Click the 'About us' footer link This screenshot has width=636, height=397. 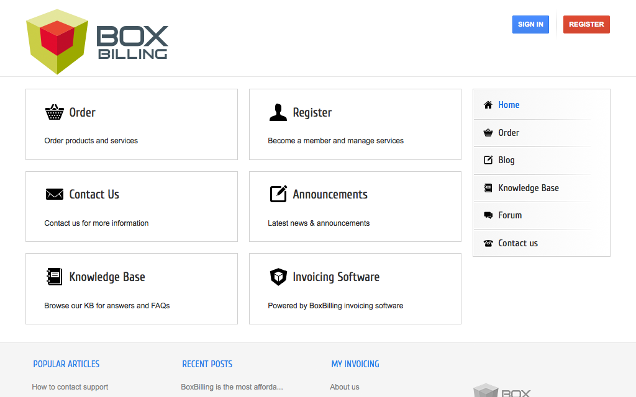tap(345, 386)
